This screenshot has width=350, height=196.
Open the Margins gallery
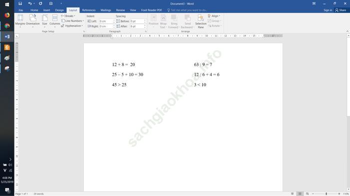(20, 21)
